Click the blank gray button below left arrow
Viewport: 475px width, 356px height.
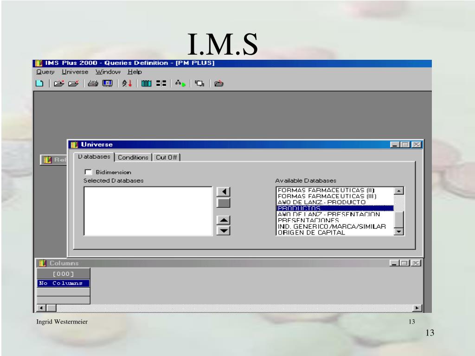click(224, 203)
